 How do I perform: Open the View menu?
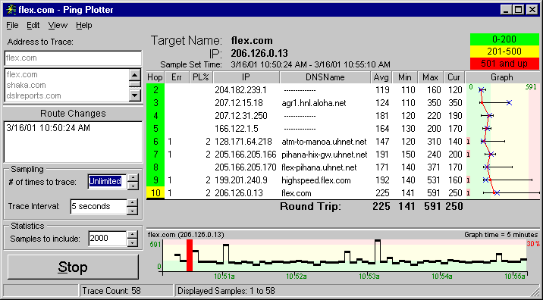click(58, 25)
